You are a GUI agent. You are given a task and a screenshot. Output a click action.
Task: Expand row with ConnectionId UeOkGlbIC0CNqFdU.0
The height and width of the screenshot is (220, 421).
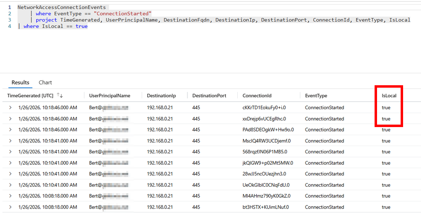pyautogui.click(x=10, y=185)
